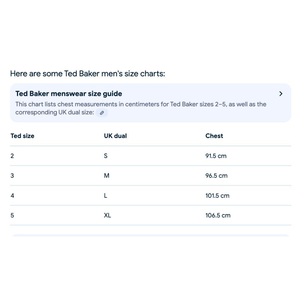Select the 'Ted size' column header
The height and width of the screenshot is (304, 304).
click(22, 136)
